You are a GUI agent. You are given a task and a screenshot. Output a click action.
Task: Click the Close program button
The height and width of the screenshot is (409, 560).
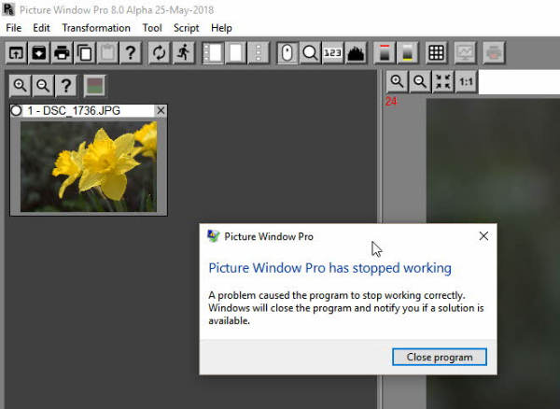[439, 357]
